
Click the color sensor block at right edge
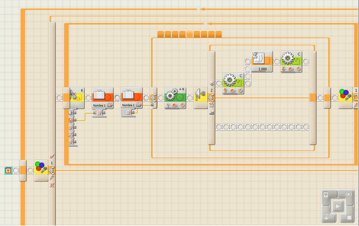345,97
